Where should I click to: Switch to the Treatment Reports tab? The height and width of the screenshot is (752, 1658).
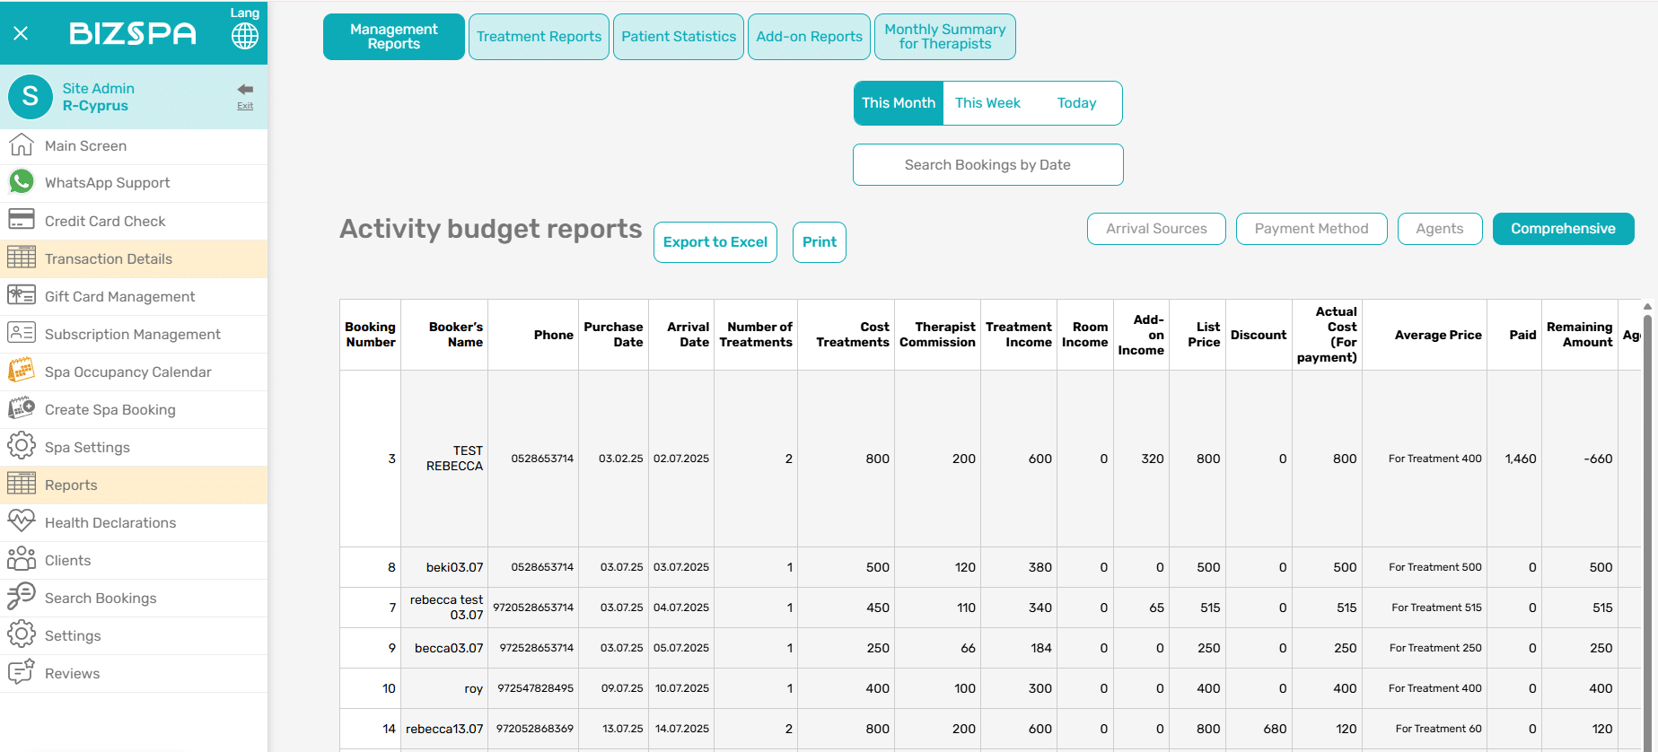click(539, 37)
